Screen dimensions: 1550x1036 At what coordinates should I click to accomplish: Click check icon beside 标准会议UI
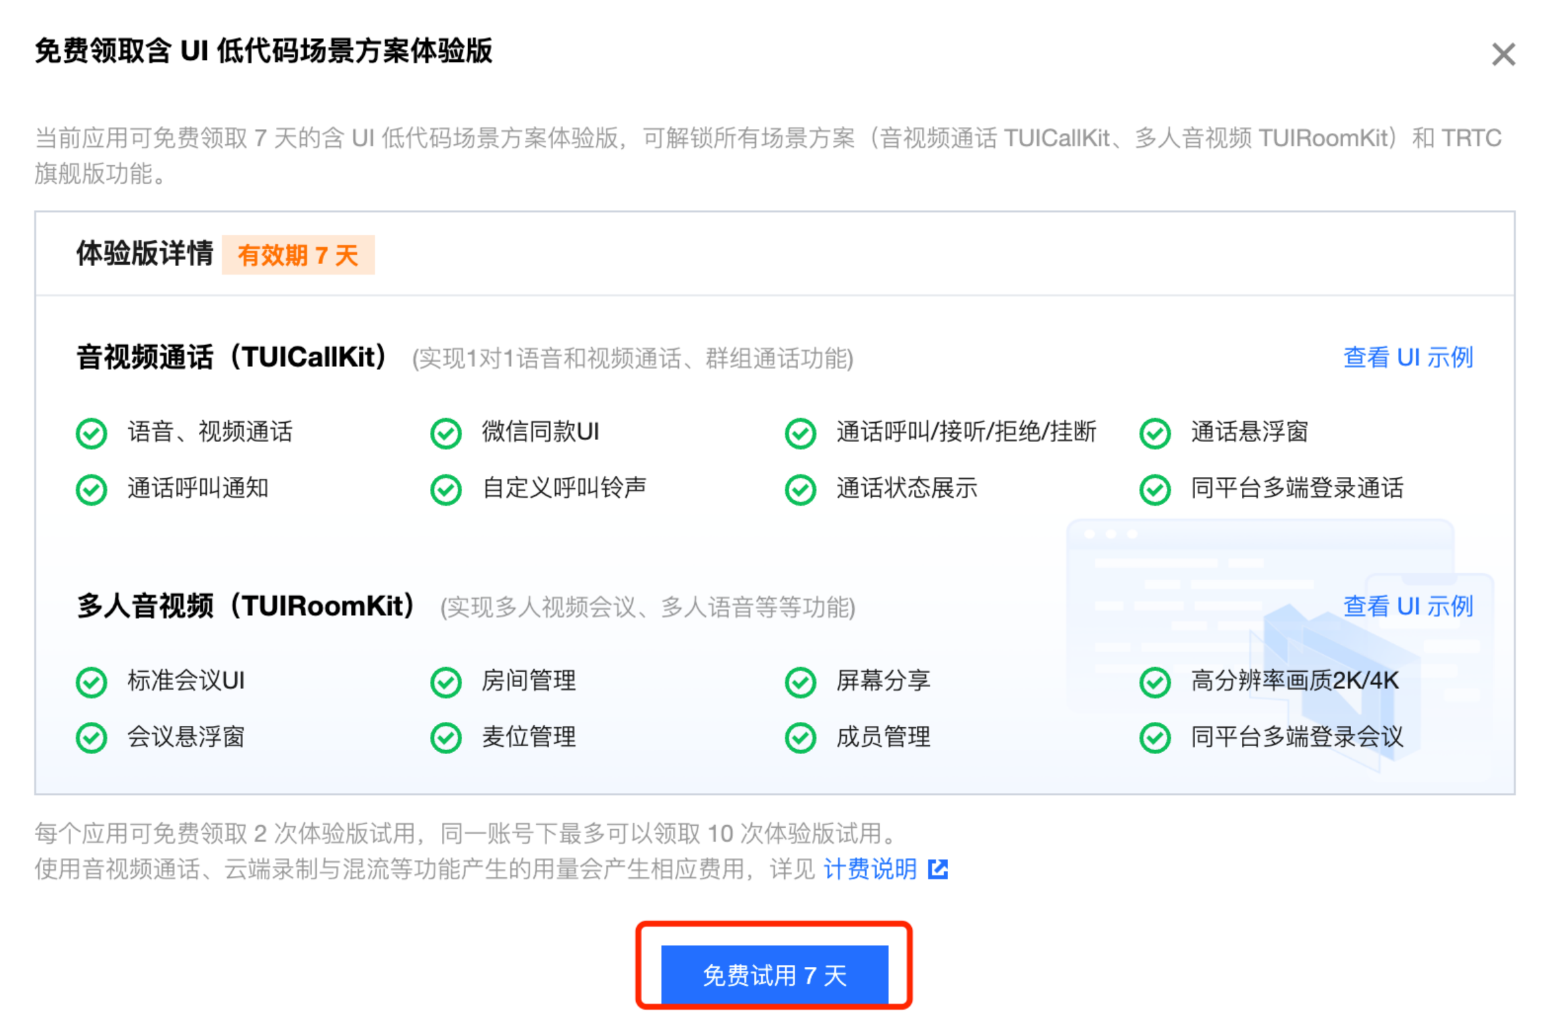(91, 682)
